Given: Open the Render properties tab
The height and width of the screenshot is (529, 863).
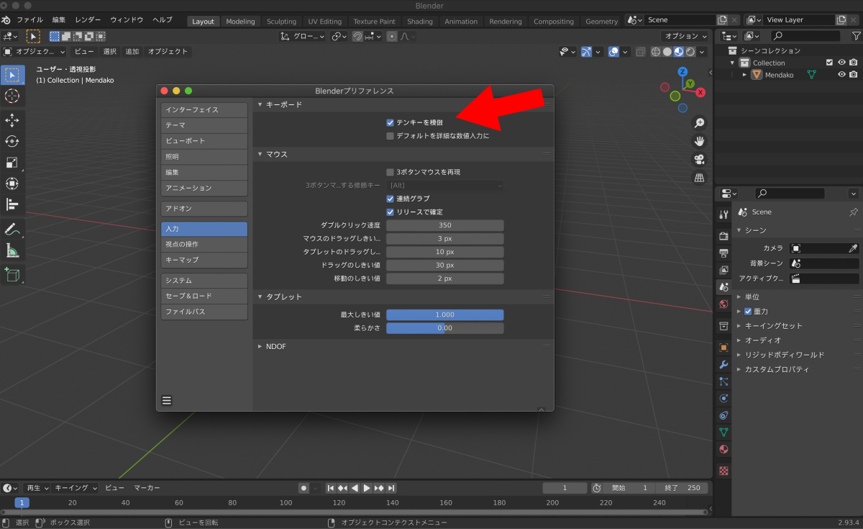Looking at the screenshot, I should click(x=723, y=236).
